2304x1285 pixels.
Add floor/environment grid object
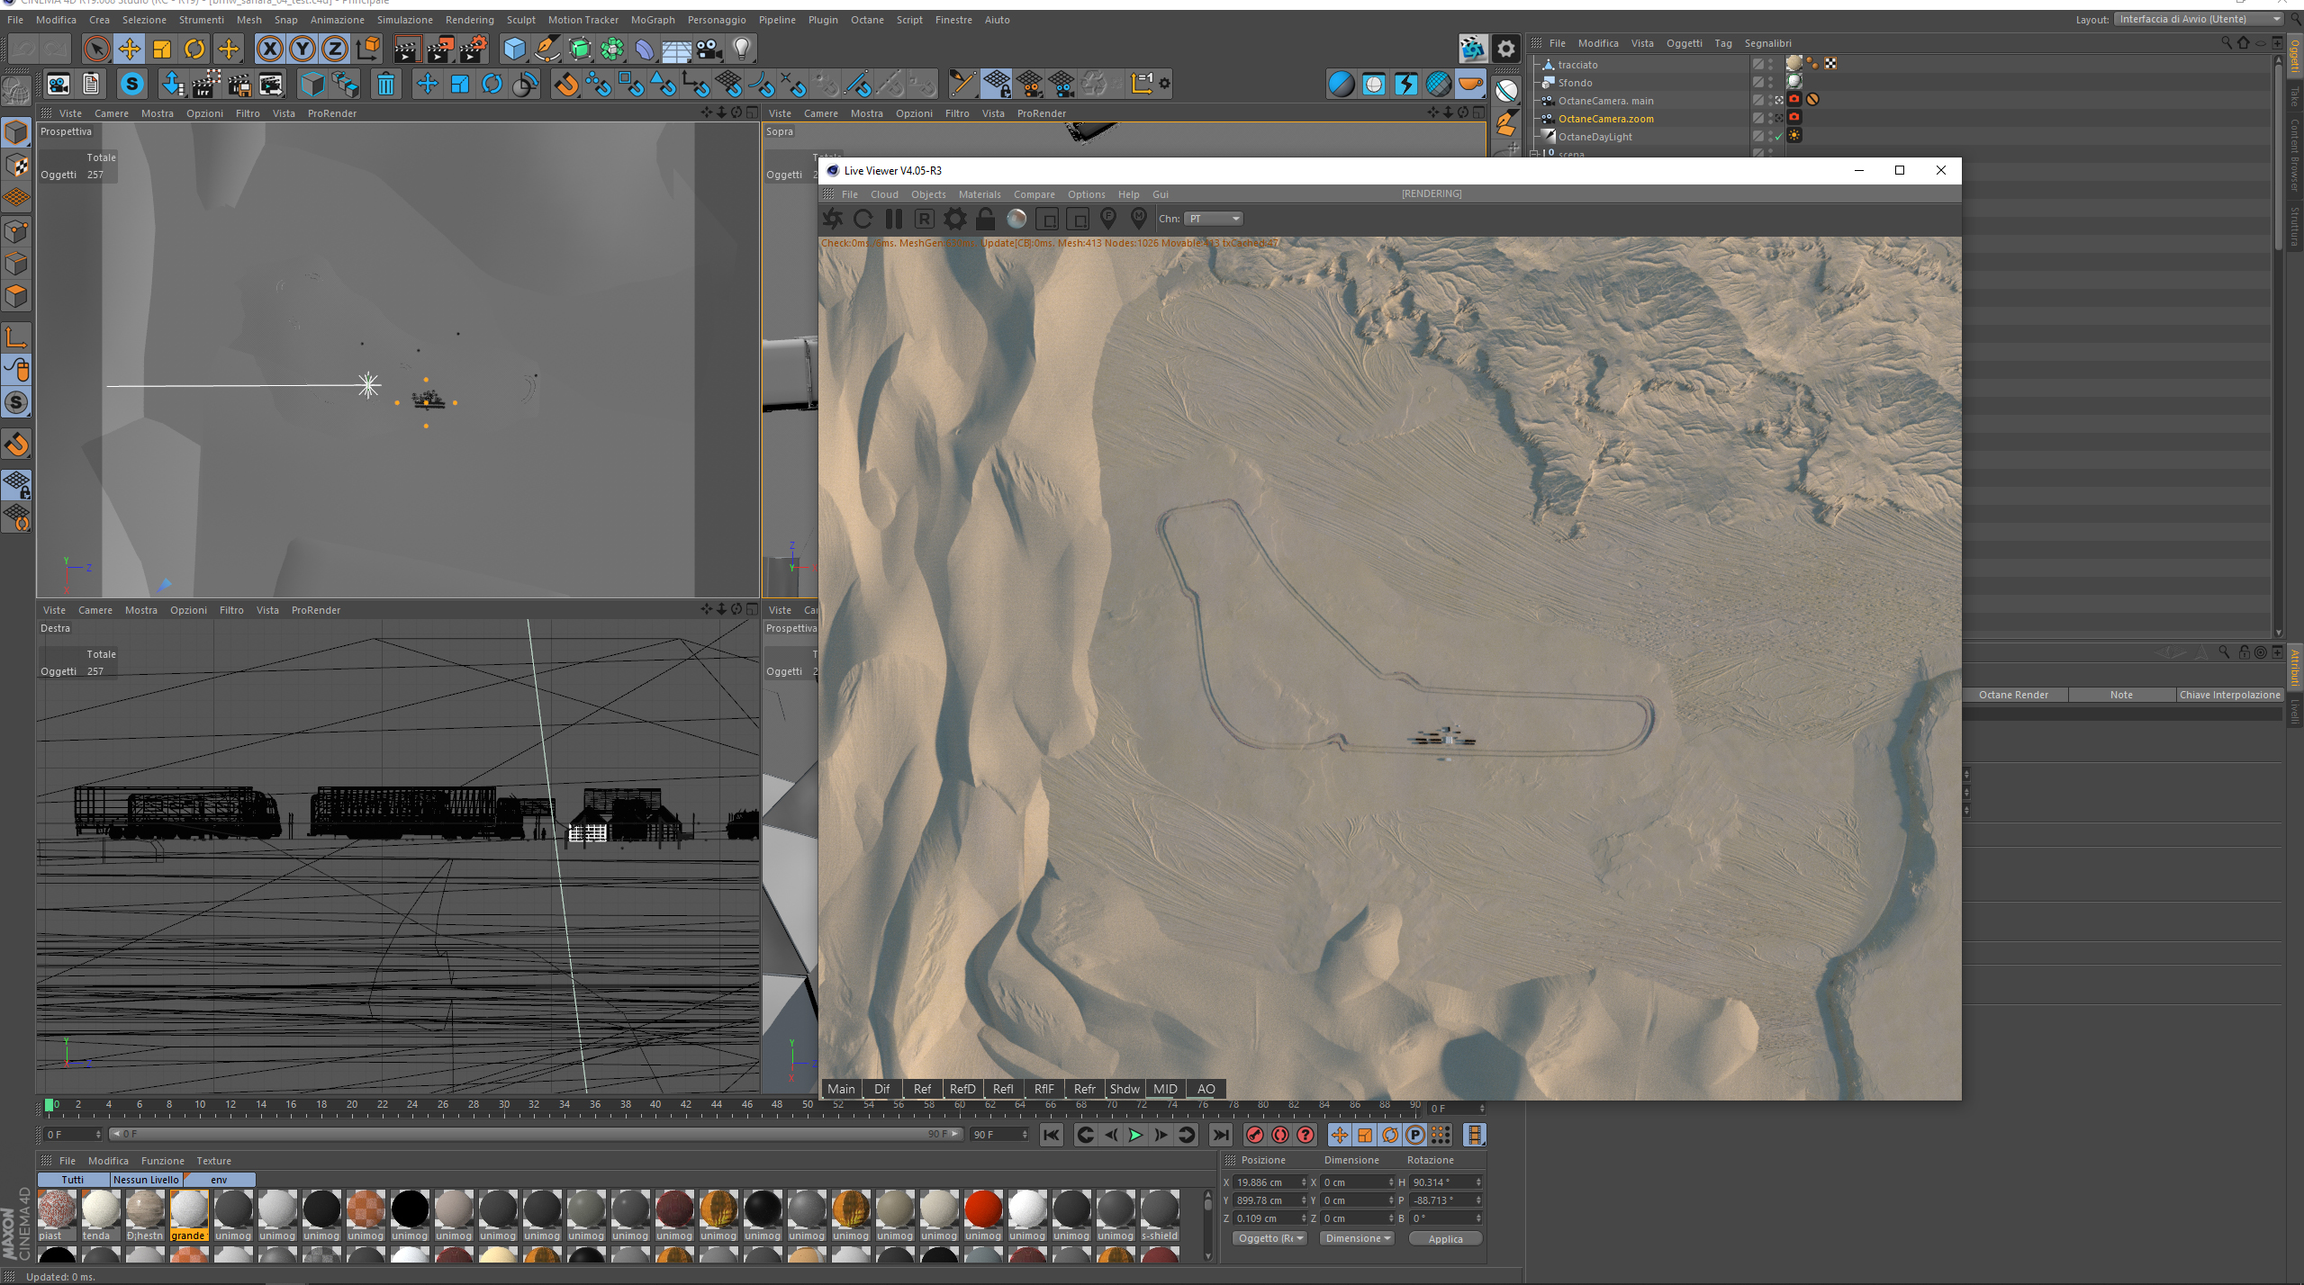677,49
